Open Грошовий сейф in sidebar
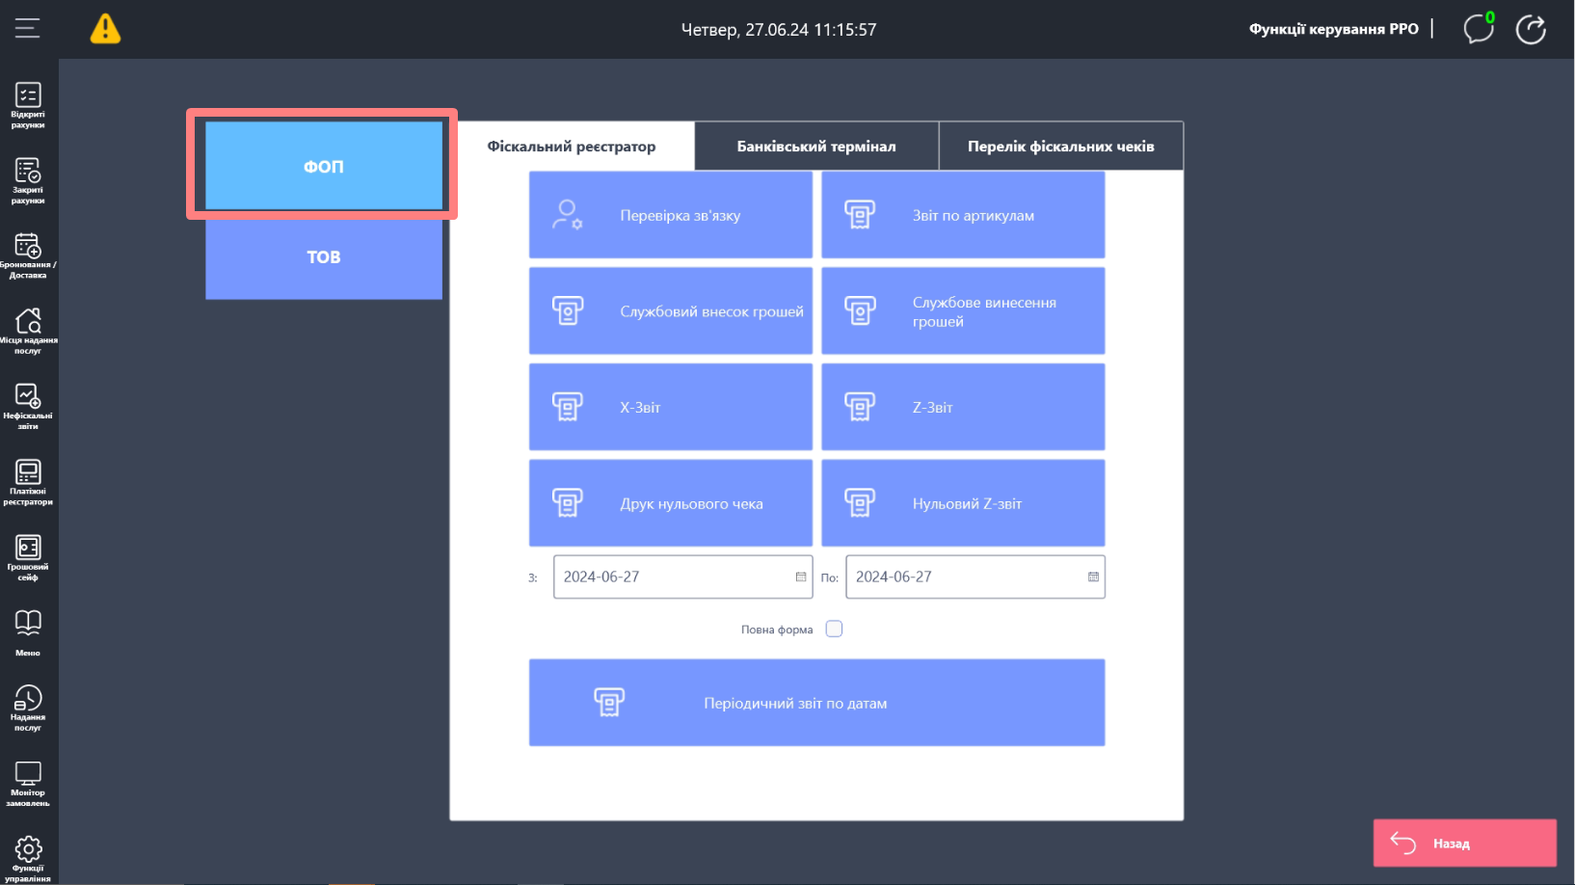The width and height of the screenshot is (1575, 885). [x=28, y=557]
